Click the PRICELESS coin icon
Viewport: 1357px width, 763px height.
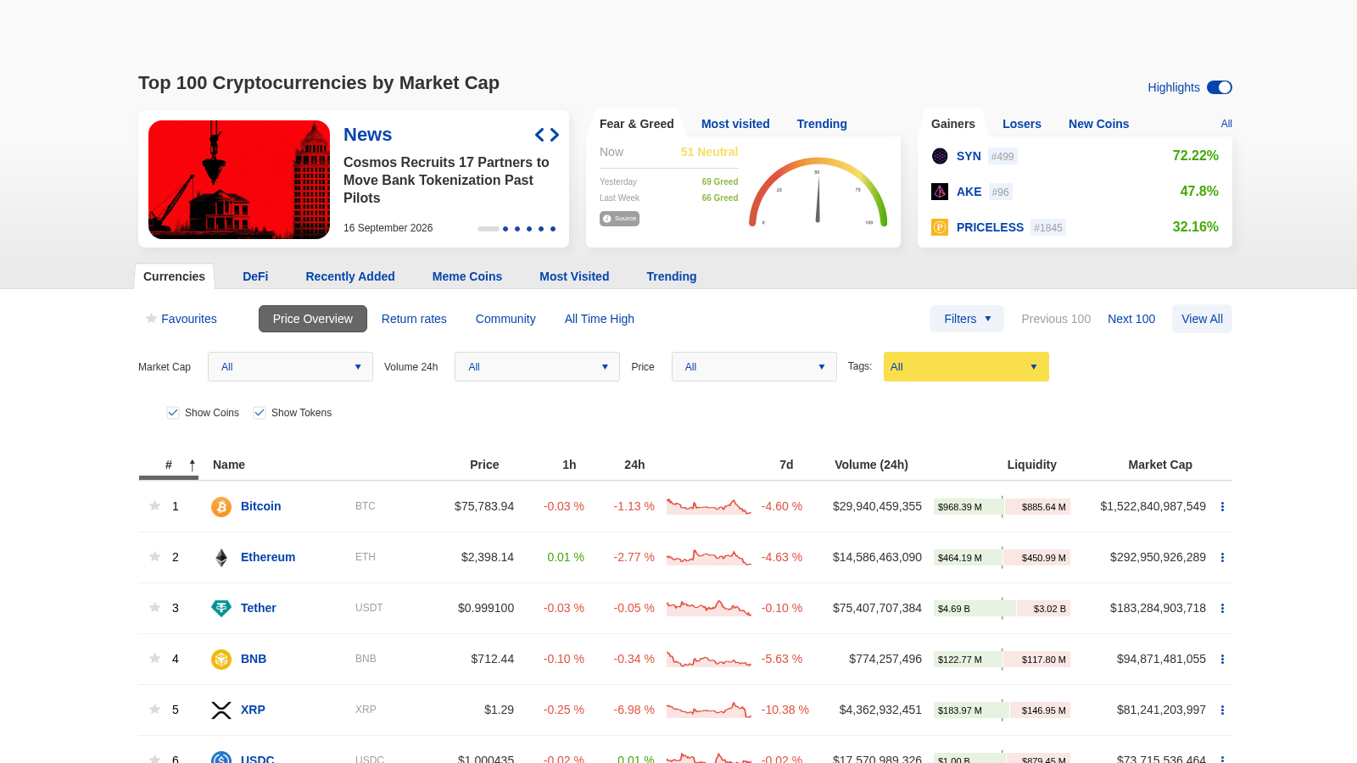click(940, 227)
